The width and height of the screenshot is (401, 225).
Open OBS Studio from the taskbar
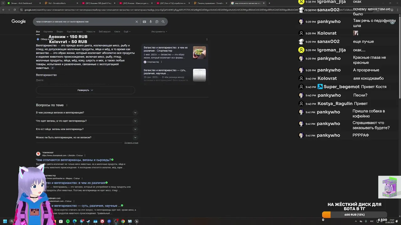click(116, 221)
